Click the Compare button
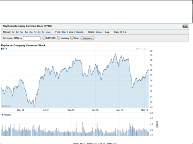This screenshot has height=144, width=193. tap(87, 38)
